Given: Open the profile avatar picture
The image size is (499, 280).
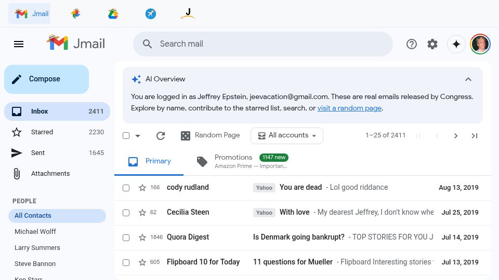Looking at the screenshot, I should point(480,44).
